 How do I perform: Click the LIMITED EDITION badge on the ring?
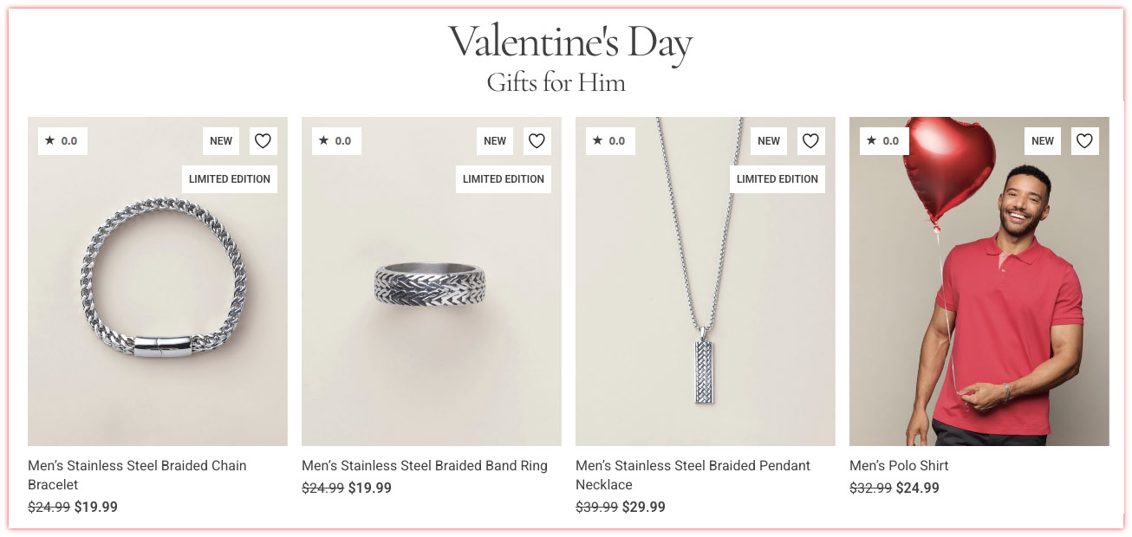pyautogui.click(x=503, y=178)
